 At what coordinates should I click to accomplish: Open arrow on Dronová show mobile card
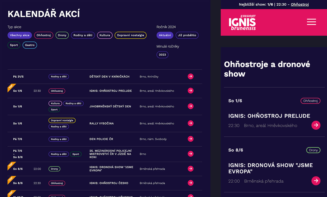tap(316, 181)
